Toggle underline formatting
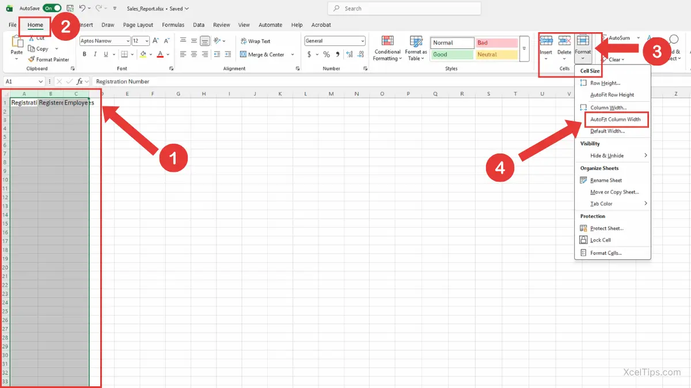The width and height of the screenshot is (691, 388). (106, 55)
